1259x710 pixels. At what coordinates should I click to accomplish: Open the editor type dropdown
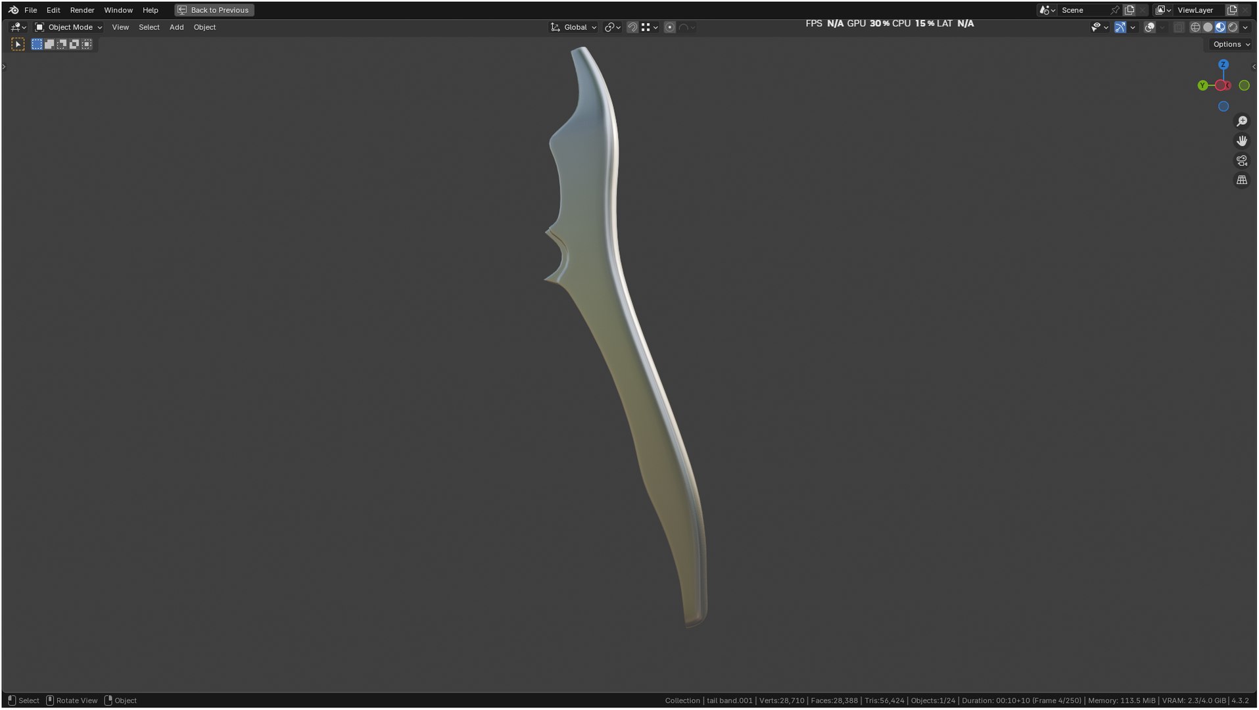click(x=18, y=27)
